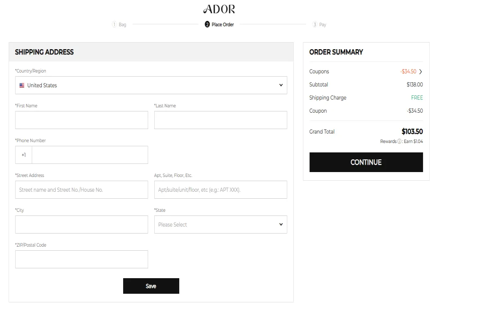The height and width of the screenshot is (313, 491).
Task: Click the ADOR logo
Action: click(219, 9)
